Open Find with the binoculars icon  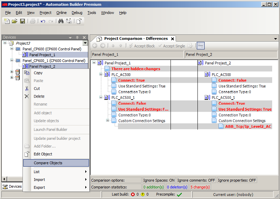pos(61,21)
